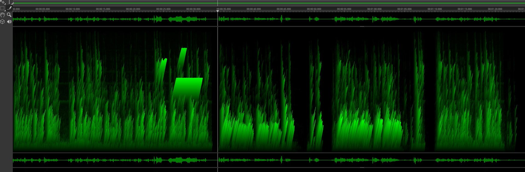
Task: Click the large bright rectangular spectrogram block
Action: click(188, 88)
